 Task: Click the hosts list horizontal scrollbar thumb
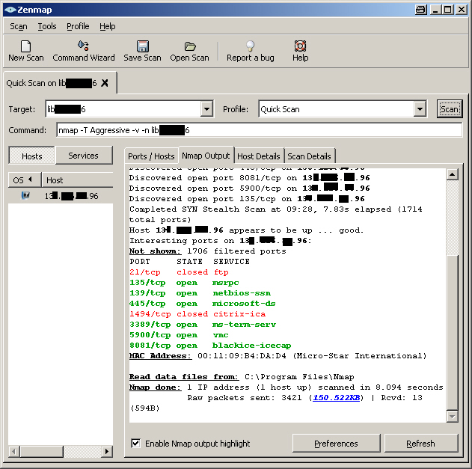tap(42, 451)
